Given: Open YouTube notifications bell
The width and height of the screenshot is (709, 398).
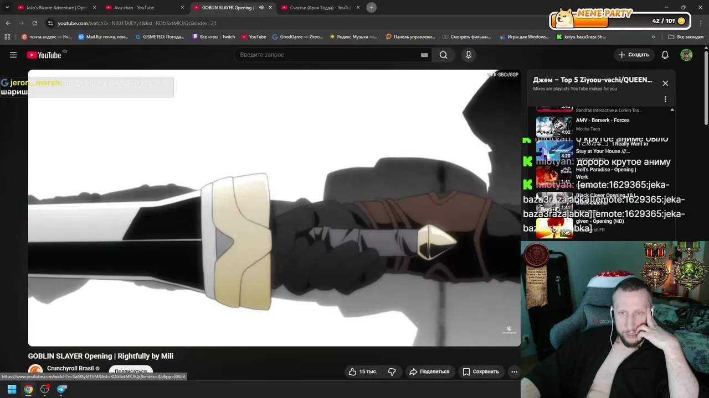Looking at the screenshot, I should 665,55.
